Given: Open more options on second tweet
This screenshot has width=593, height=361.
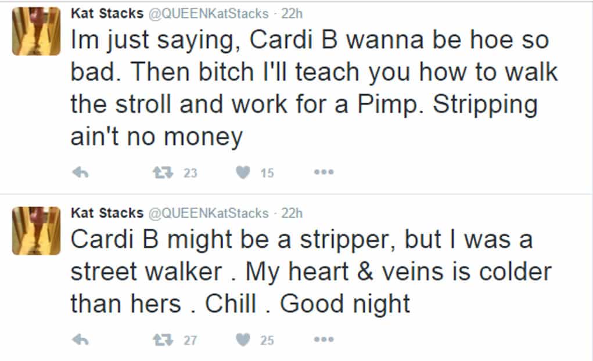Looking at the screenshot, I should pos(324,340).
